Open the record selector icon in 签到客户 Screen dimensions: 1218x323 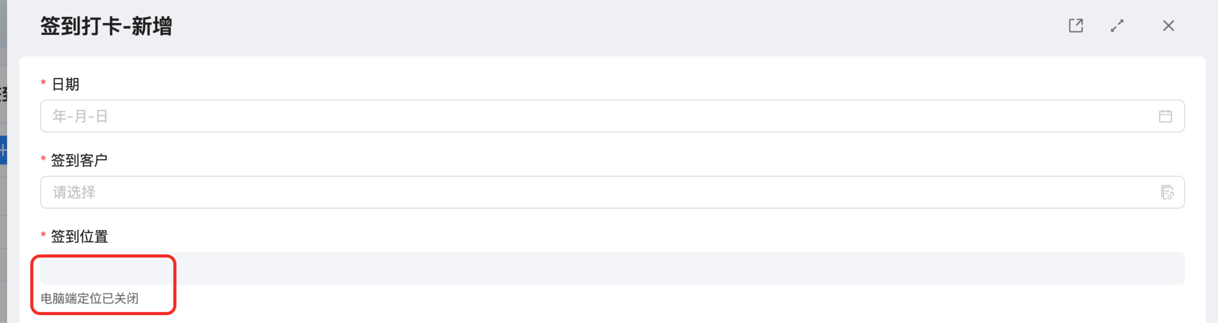[1167, 192]
